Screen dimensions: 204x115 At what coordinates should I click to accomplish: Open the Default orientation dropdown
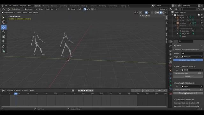[x=31, y=9]
